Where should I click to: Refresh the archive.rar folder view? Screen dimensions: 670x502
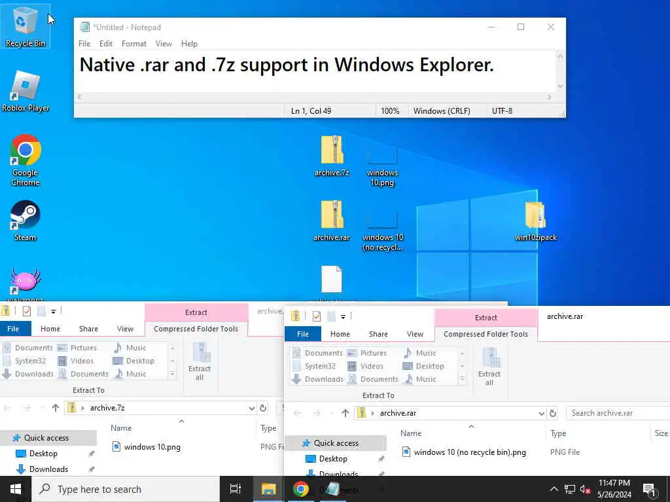click(552, 413)
